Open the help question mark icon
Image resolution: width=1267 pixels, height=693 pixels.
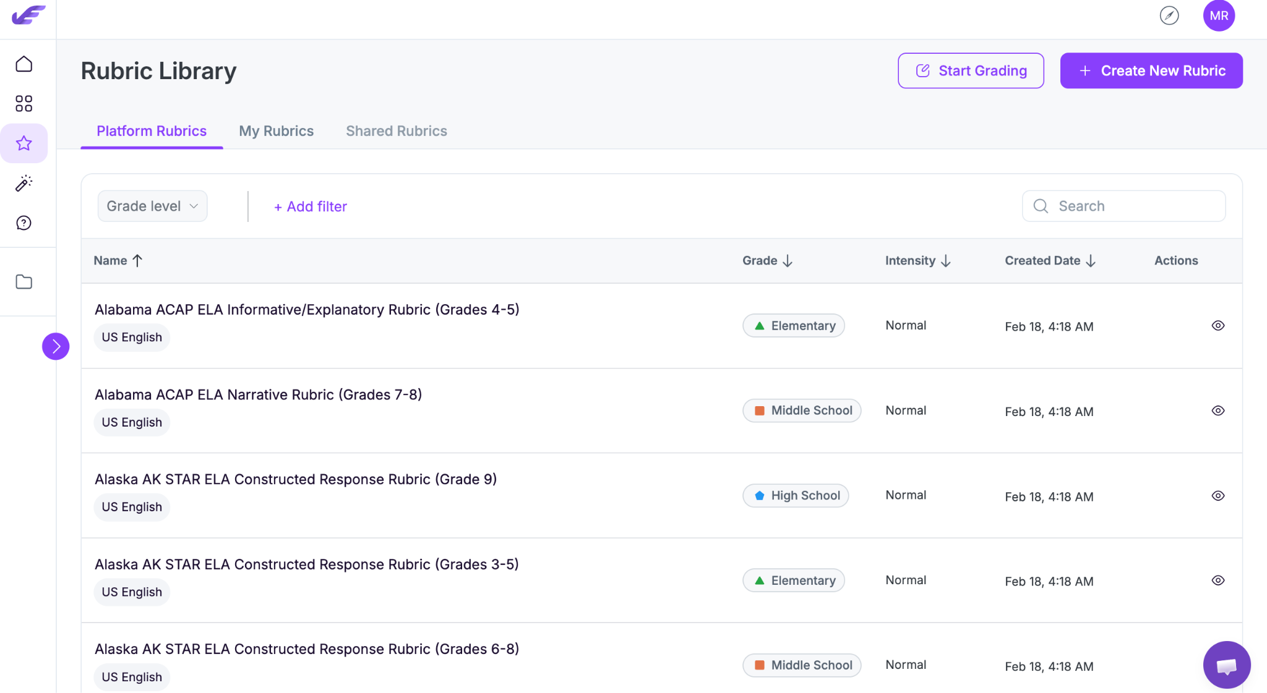click(24, 223)
